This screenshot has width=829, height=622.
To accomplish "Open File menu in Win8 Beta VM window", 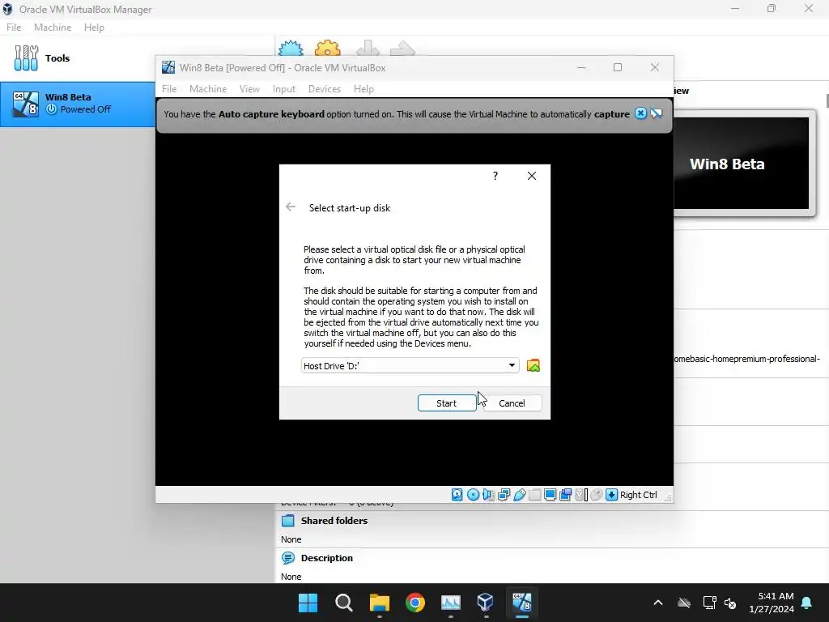I will pyautogui.click(x=169, y=89).
